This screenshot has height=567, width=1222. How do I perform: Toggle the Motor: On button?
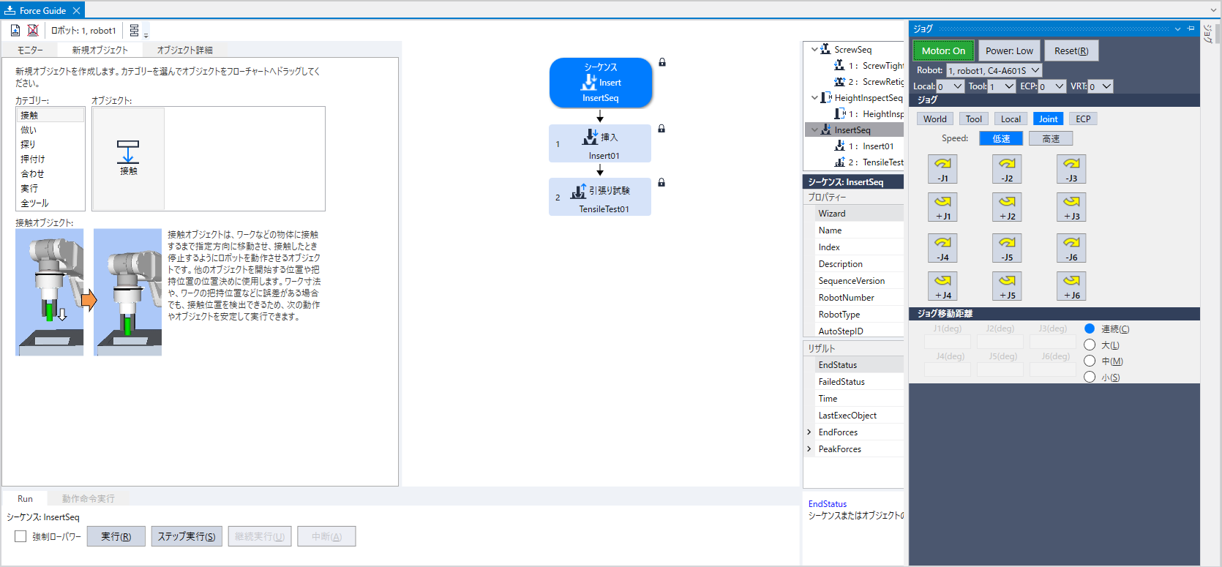943,50
